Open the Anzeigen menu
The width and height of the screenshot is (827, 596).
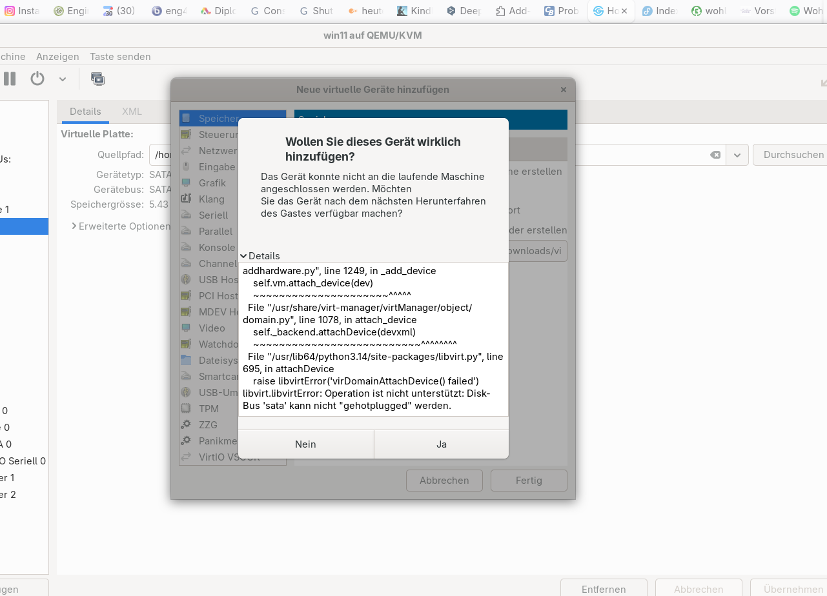click(57, 57)
